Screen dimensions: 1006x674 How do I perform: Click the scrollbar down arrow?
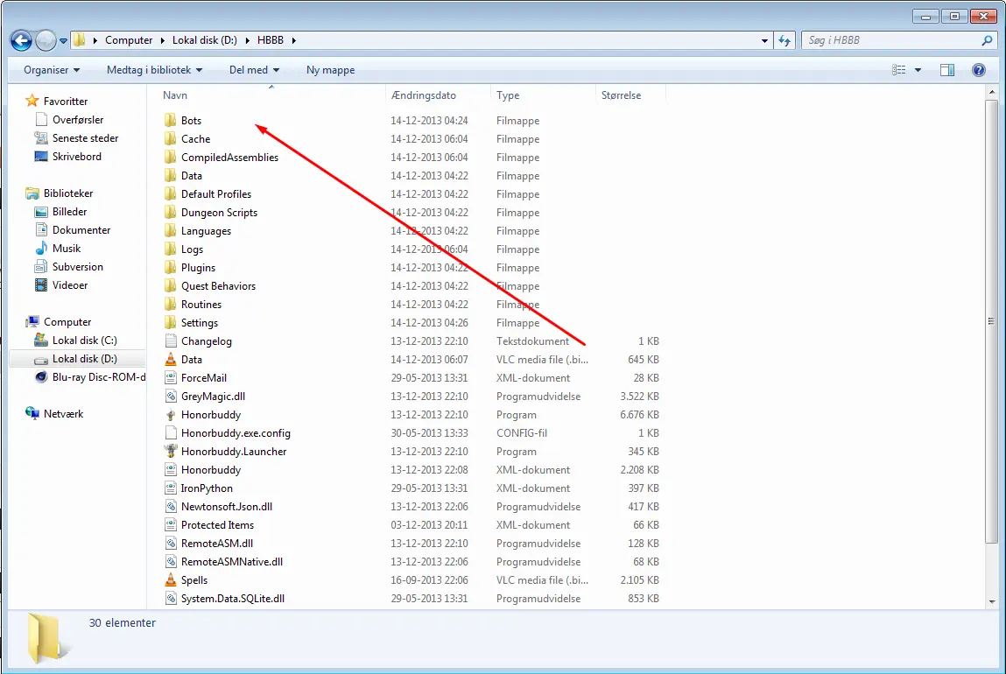click(x=992, y=601)
